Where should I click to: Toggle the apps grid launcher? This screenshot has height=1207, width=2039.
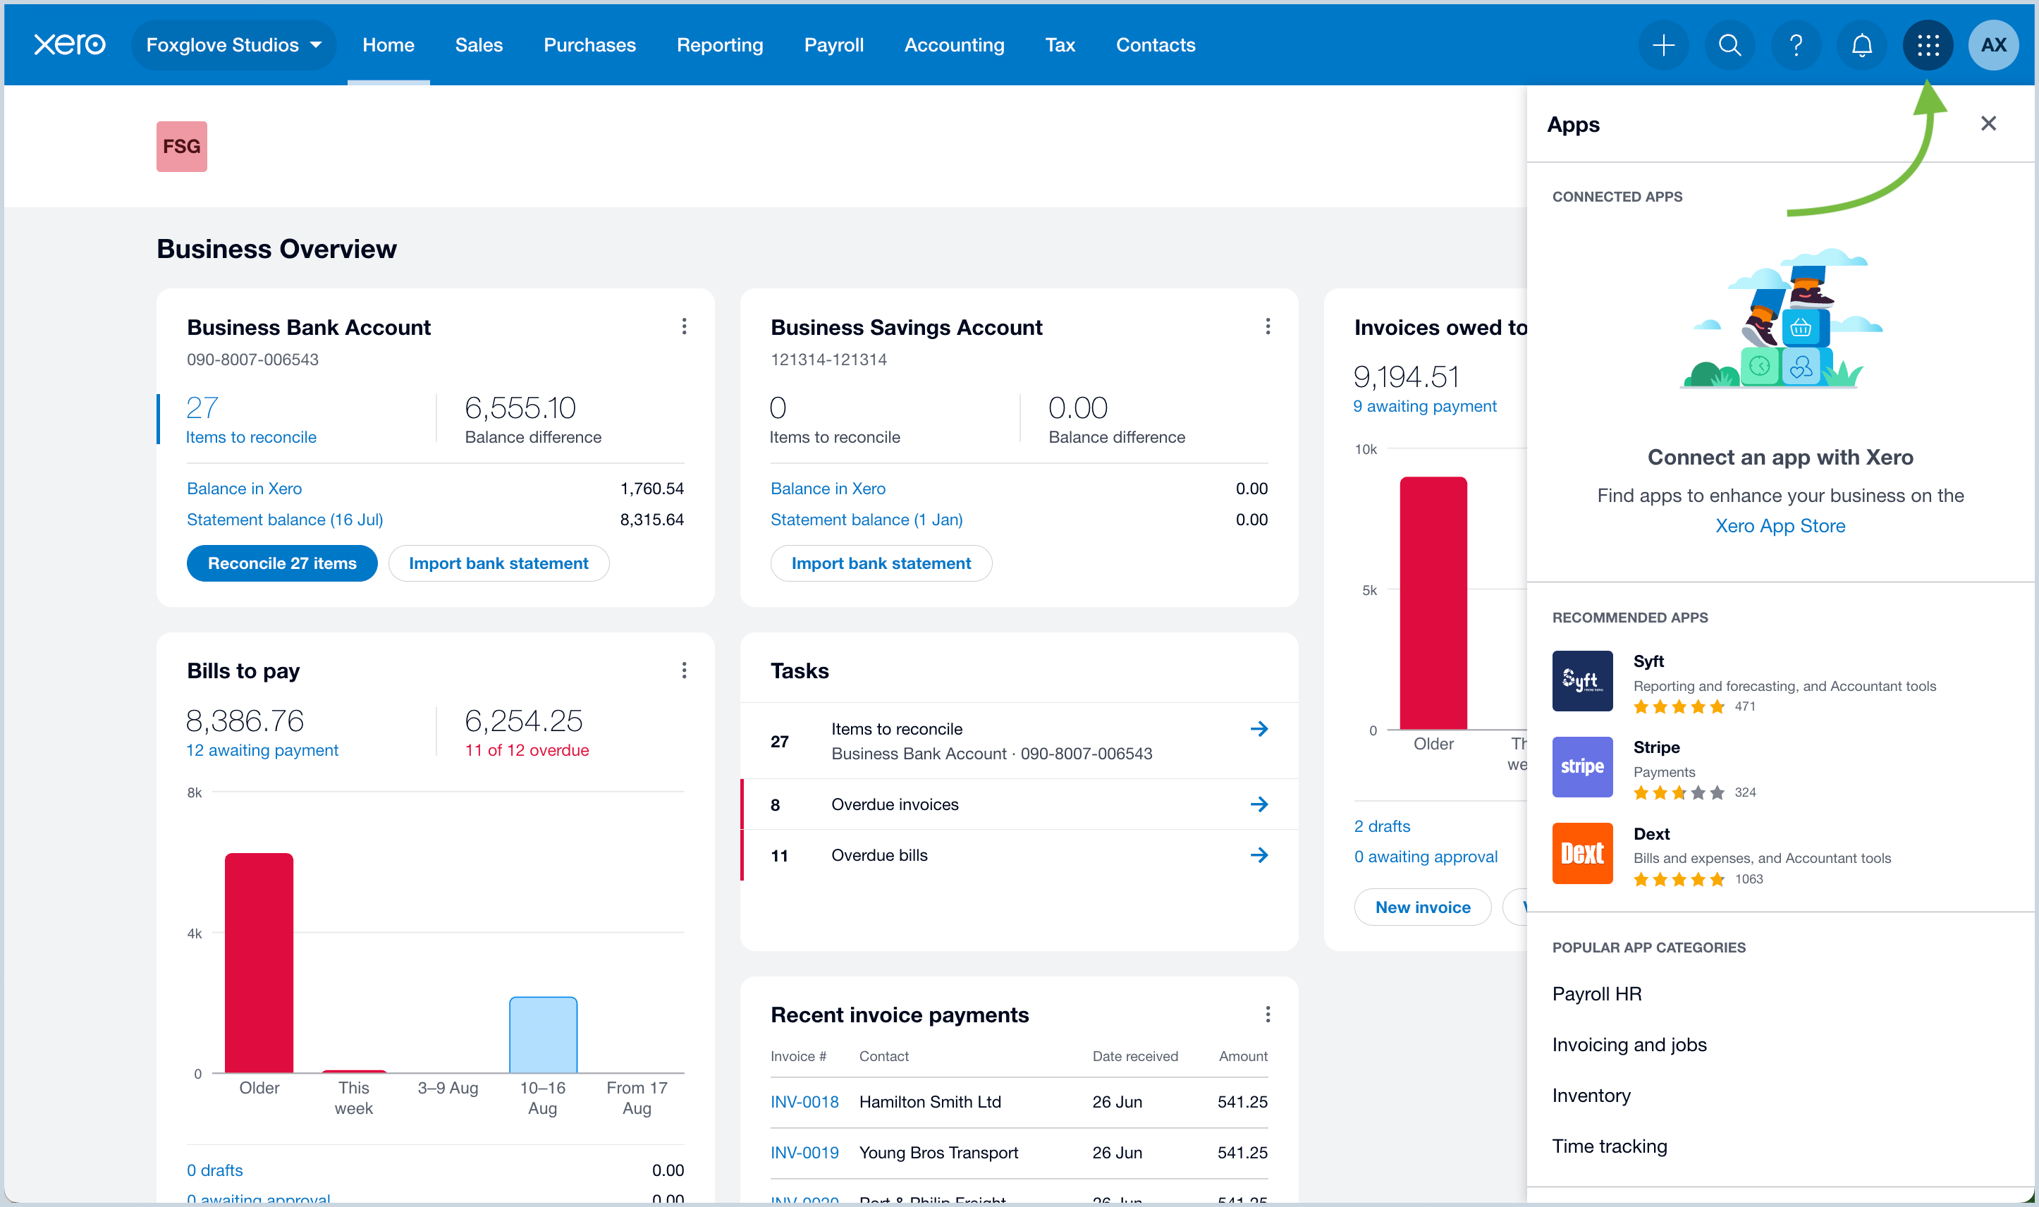[1928, 44]
